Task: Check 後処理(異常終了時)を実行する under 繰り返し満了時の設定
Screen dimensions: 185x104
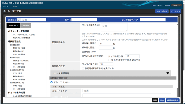Action: point(109,60)
